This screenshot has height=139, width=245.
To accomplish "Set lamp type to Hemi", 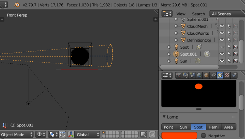I will [x=214, y=127].
